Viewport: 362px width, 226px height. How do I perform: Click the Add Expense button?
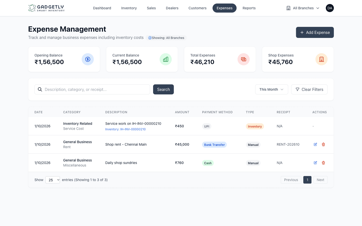(315, 32)
